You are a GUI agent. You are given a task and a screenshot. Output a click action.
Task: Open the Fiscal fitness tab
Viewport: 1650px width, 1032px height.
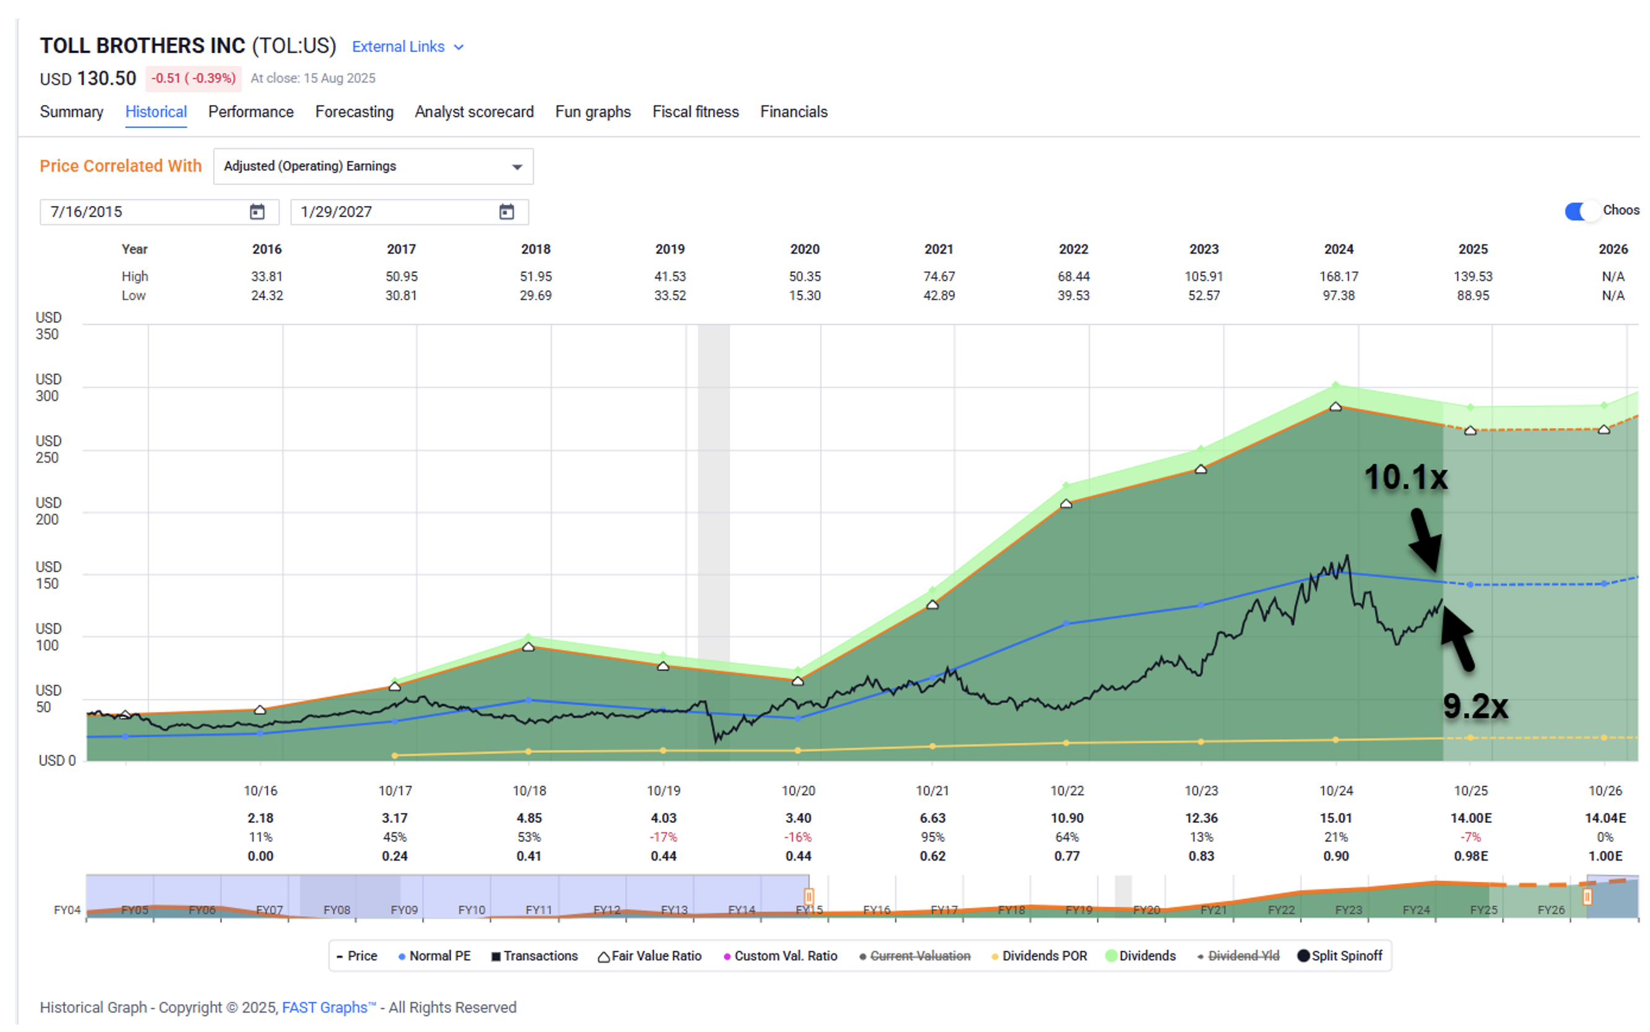tap(695, 111)
